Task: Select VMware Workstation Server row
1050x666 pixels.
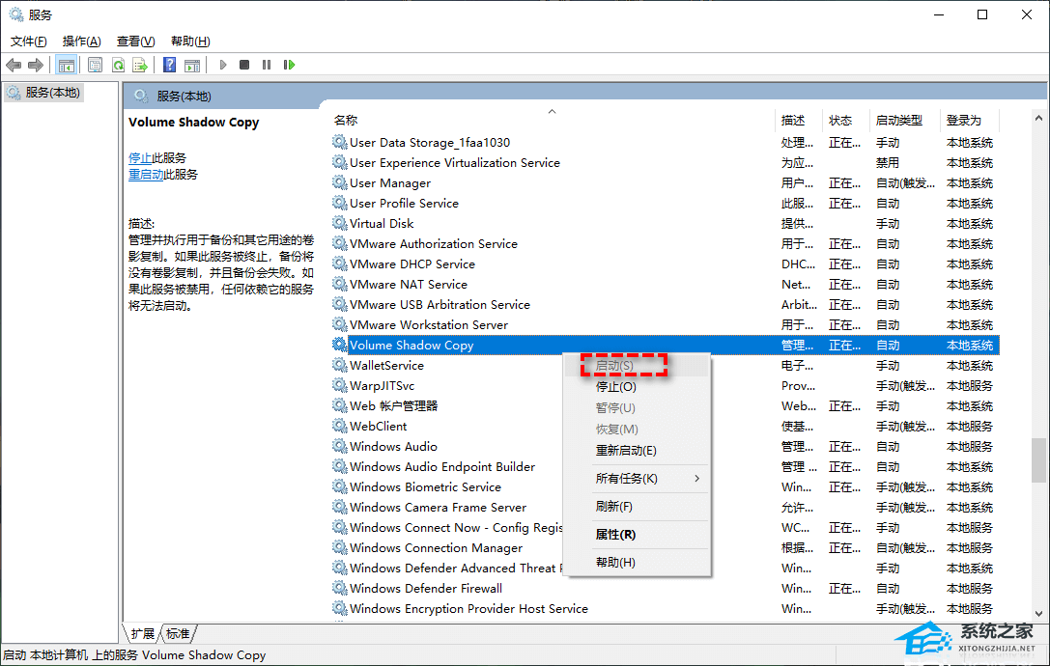Action: click(665, 324)
